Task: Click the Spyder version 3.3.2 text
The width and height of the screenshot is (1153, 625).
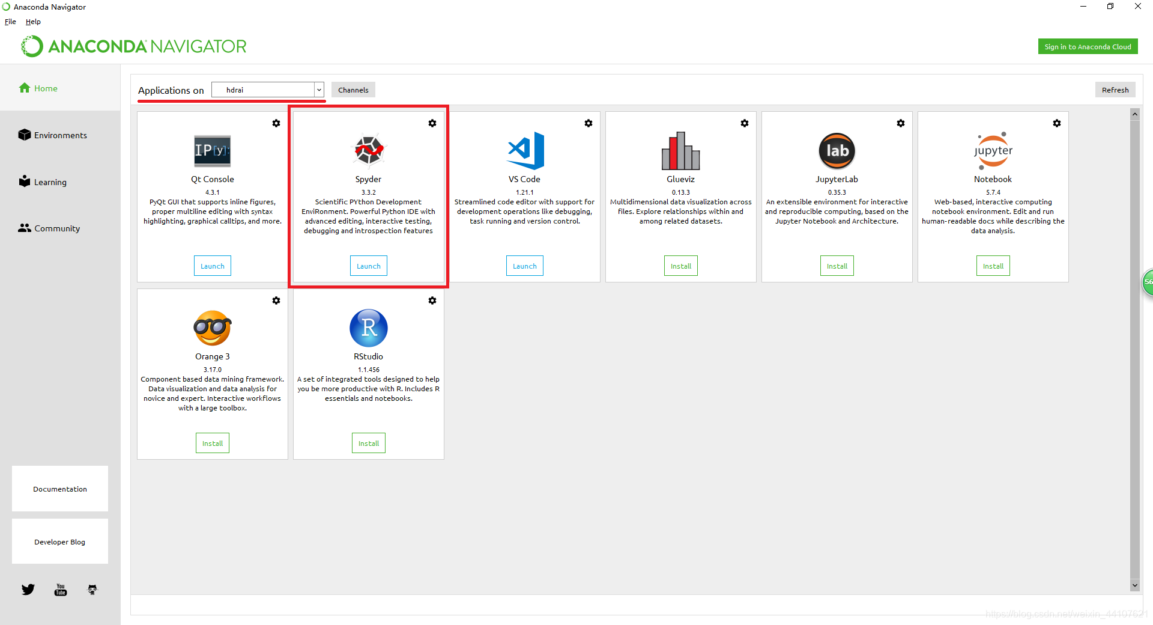Action: 369,193
